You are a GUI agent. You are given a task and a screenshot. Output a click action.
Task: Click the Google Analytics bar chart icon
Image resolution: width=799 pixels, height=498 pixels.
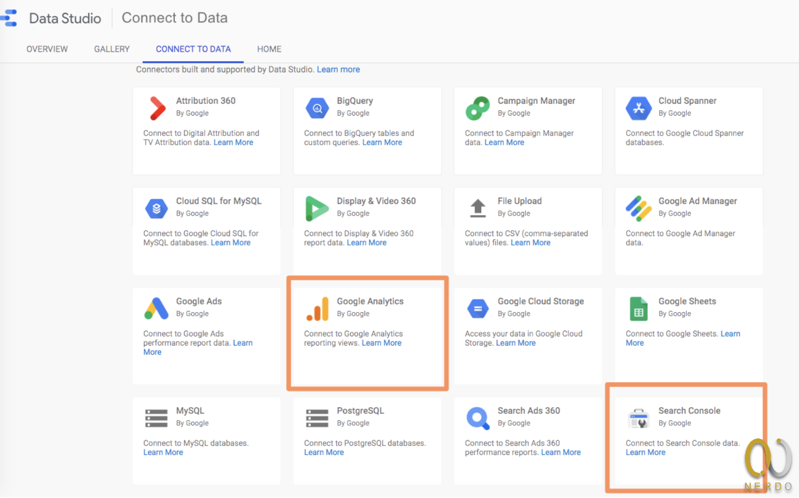click(x=317, y=309)
